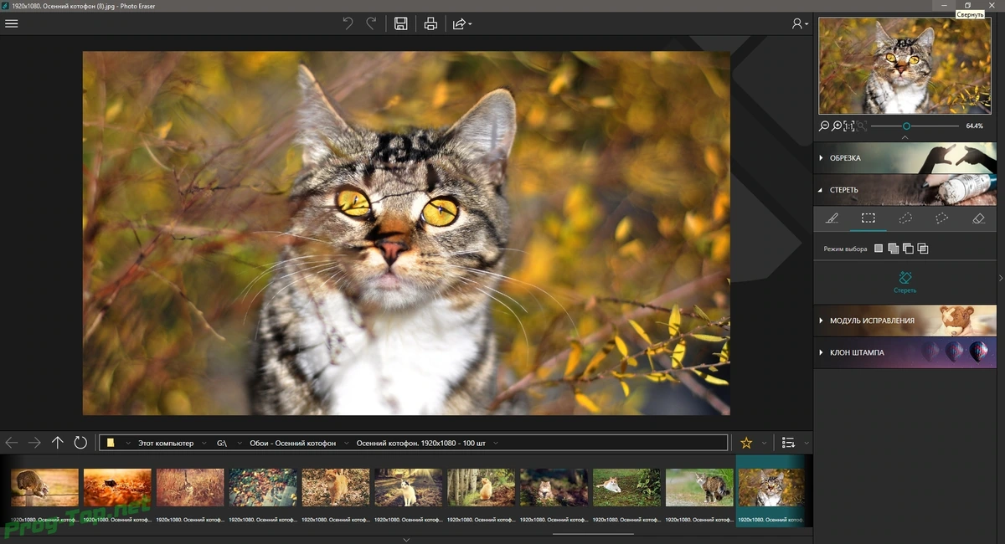Open dropdown after G:\ segment
Image resolution: width=1005 pixels, height=544 pixels.
[239, 443]
